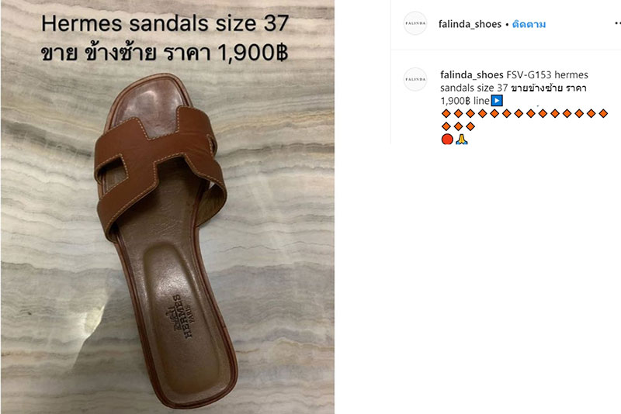621x414 pixels.
Task: Open the more options ellipsis menu
Action: pos(617,24)
